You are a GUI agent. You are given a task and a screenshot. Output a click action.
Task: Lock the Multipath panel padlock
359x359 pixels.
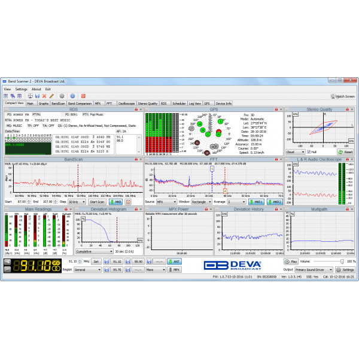tap(347, 209)
